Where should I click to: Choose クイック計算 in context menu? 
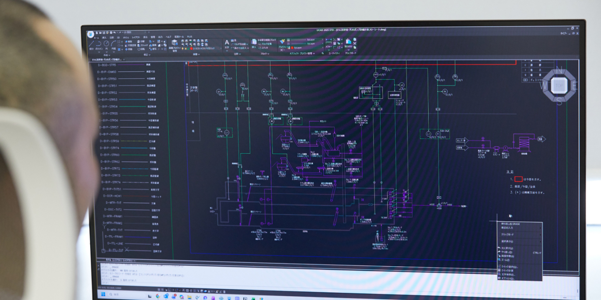tap(520, 270)
